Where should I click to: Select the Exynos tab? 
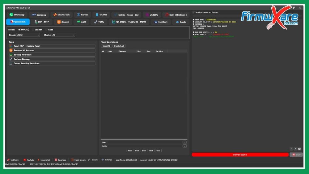pos(83,15)
